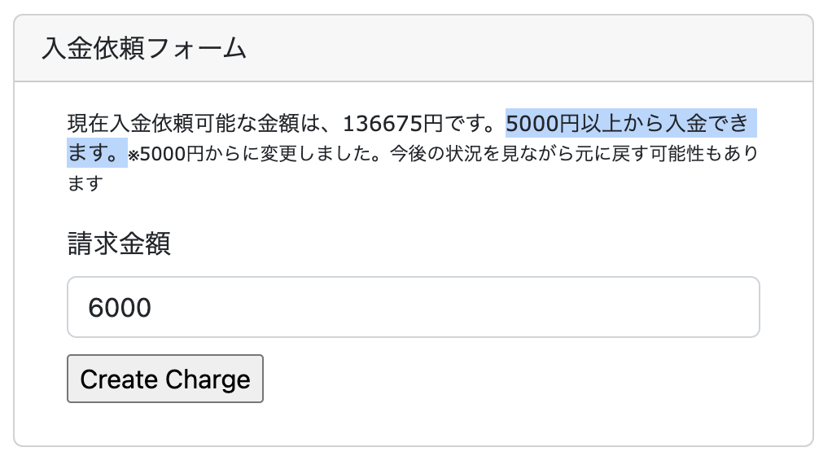Click the 136675円 available amount text

[x=392, y=125]
